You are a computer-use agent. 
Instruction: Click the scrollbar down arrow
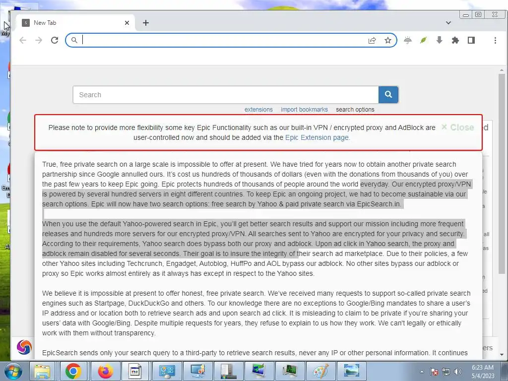point(502,354)
